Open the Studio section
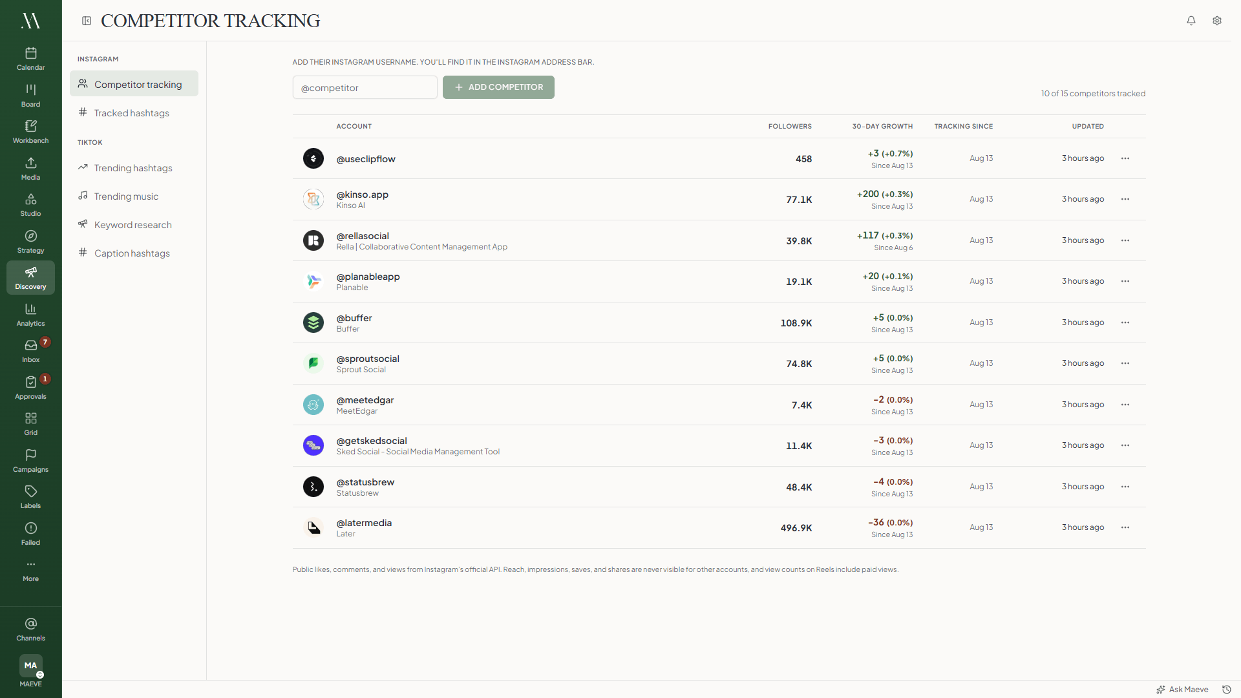The width and height of the screenshot is (1241, 698). 30,205
